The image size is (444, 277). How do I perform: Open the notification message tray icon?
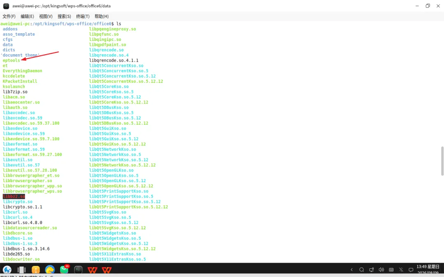point(411,270)
